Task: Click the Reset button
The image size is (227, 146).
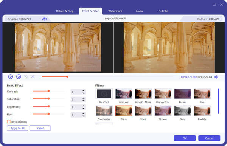Action: click(x=40, y=128)
